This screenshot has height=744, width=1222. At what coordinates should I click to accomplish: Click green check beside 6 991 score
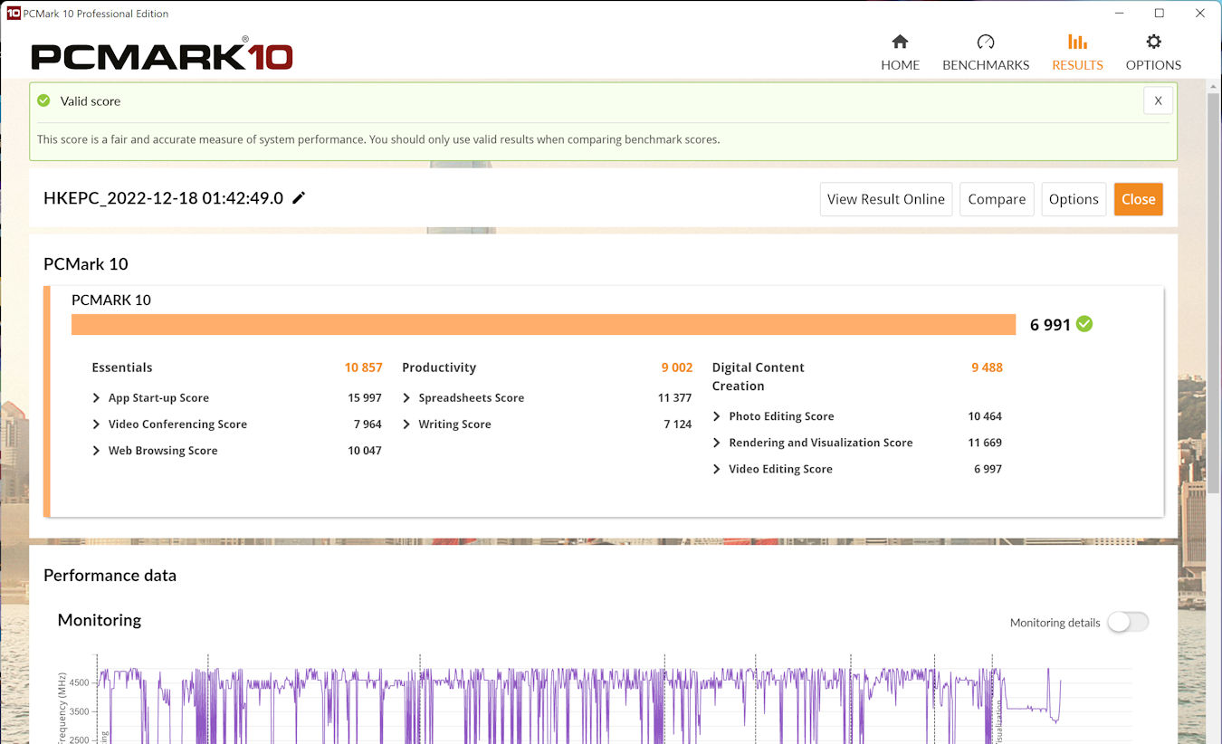point(1084,324)
